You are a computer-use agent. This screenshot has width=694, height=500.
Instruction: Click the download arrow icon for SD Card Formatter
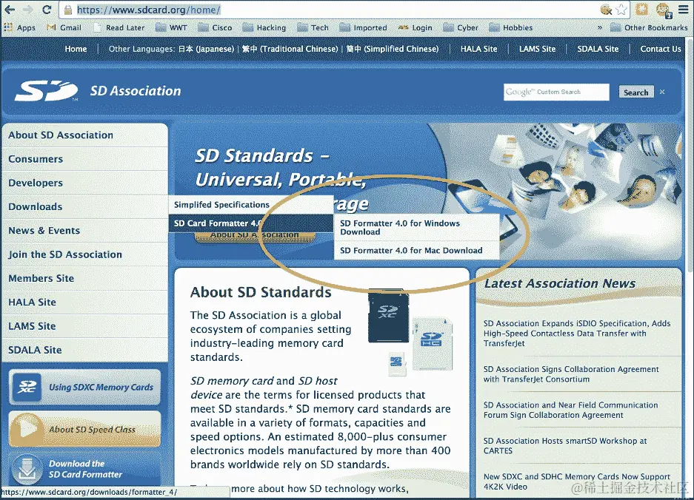pyautogui.click(x=27, y=469)
